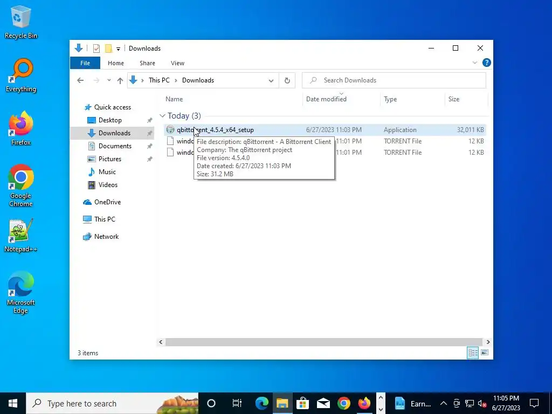
Task: Go back with the left arrow
Action: 80,80
